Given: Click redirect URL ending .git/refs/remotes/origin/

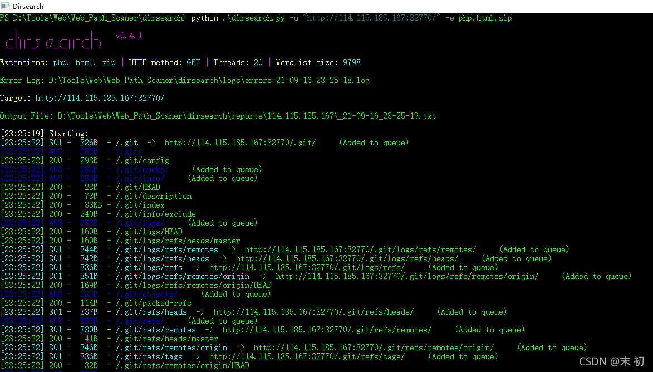Looking at the screenshot, I should 374,348.
